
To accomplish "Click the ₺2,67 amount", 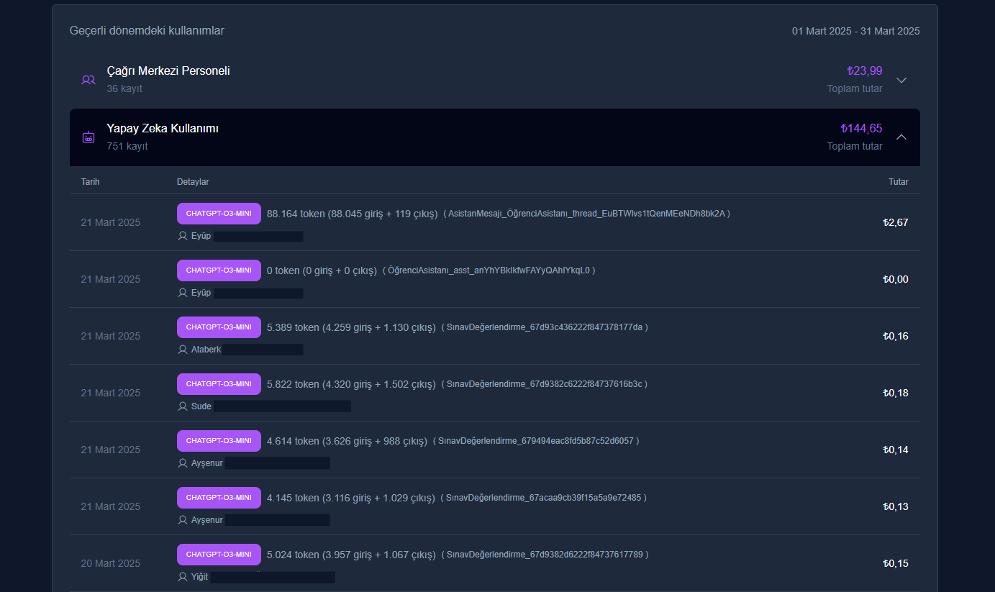I will pos(896,222).
